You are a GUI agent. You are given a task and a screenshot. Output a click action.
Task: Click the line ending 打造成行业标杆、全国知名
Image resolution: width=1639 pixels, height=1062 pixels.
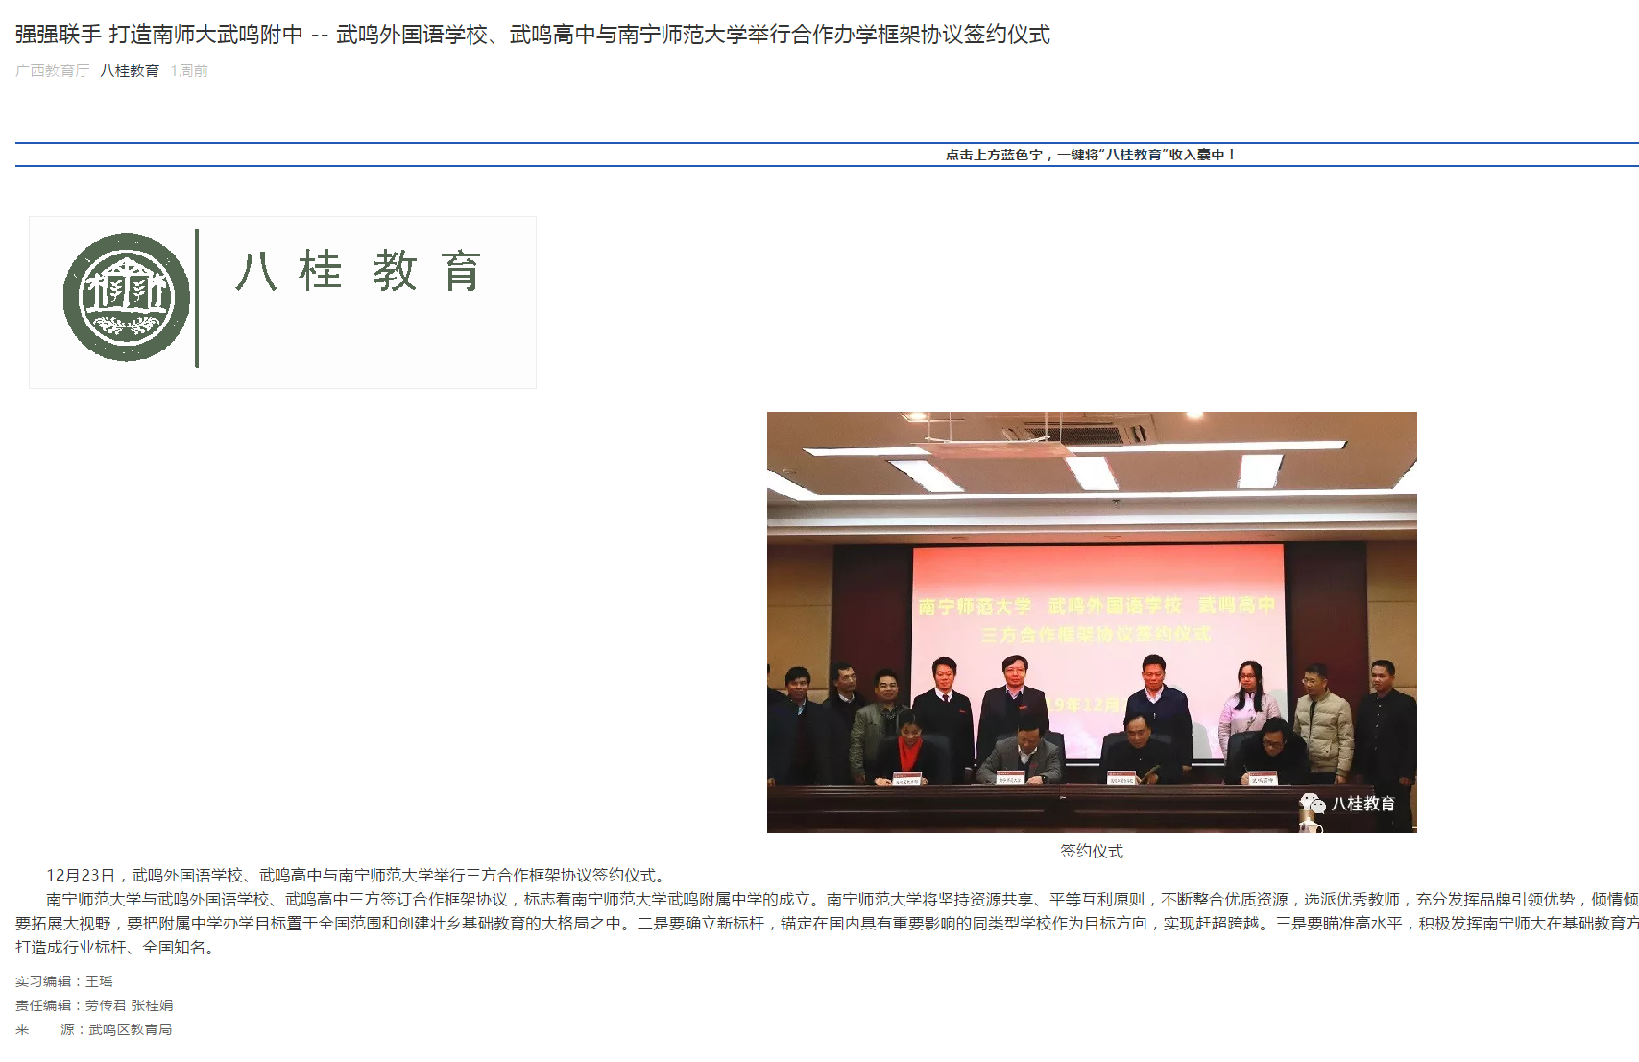[118, 948]
